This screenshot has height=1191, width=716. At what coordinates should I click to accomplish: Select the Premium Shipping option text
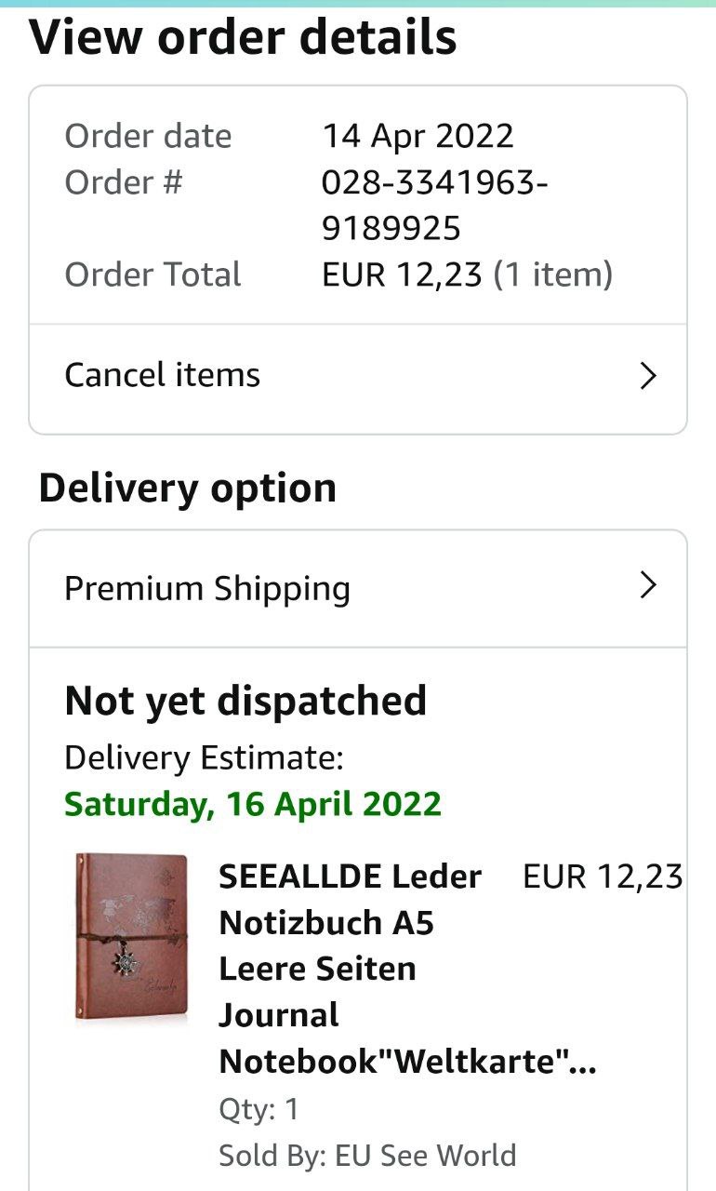(207, 589)
